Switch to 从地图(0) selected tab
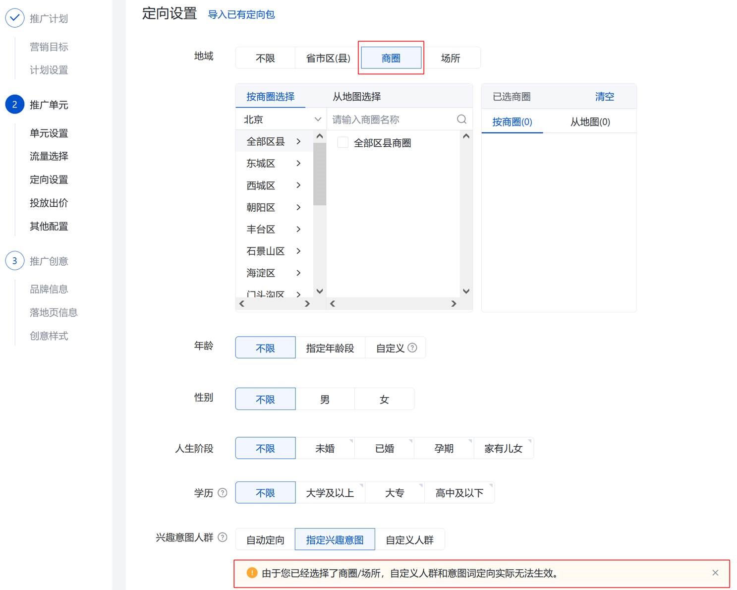 (590, 122)
